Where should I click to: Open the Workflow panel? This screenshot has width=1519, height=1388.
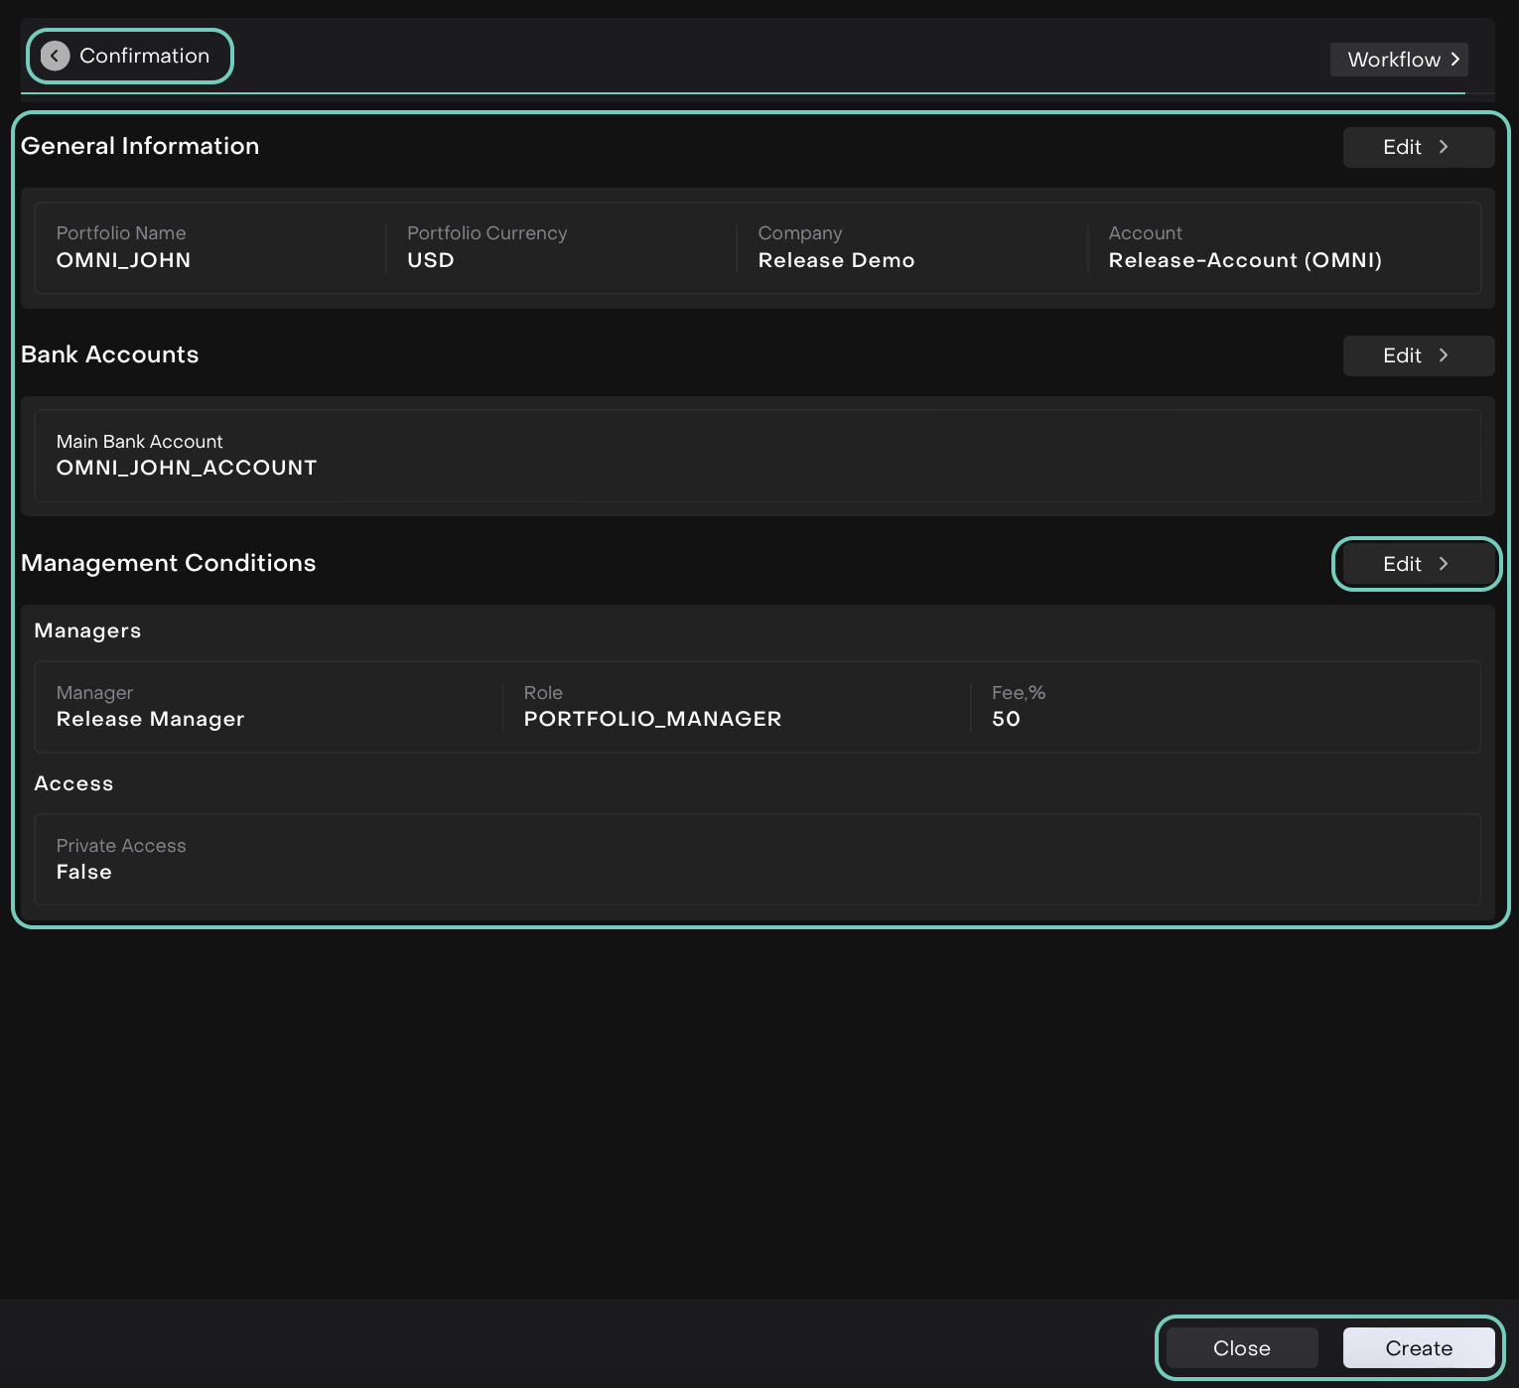pyautogui.click(x=1398, y=60)
